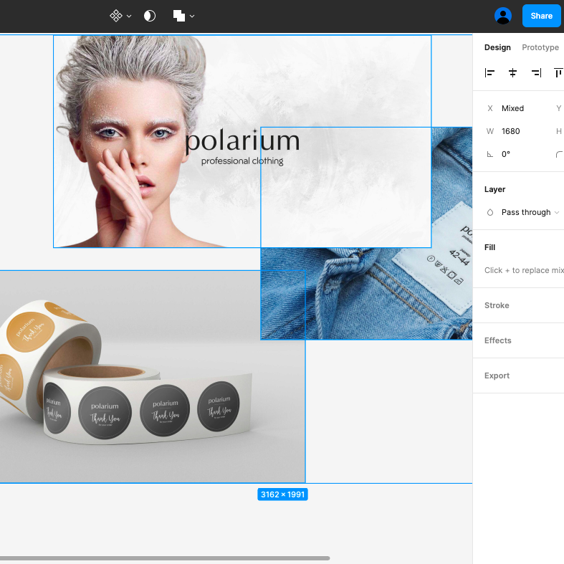Viewport: 564px width, 564px height.
Task: Align selection to the right
Action: 536,73
